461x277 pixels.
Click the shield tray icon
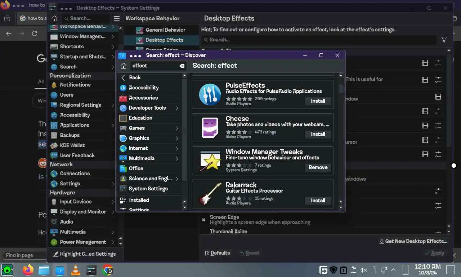click(334, 270)
